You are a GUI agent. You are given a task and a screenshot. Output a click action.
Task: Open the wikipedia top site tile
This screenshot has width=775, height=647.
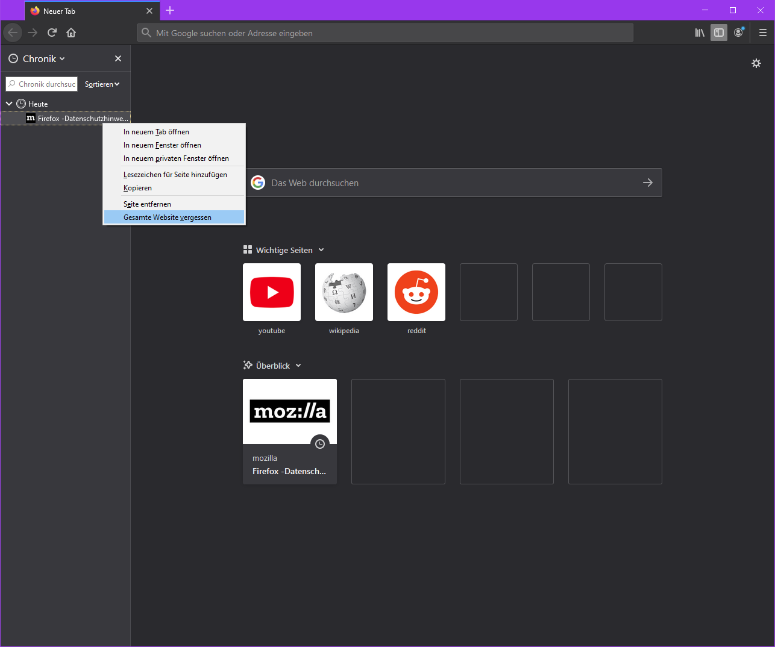coord(344,292)
